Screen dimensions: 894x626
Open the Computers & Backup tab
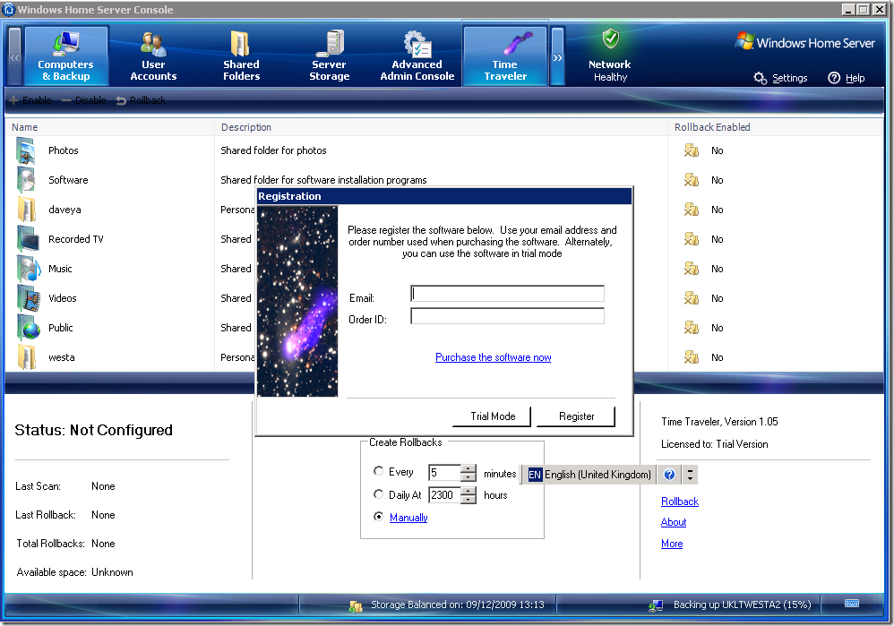click(x=65, y=56)
